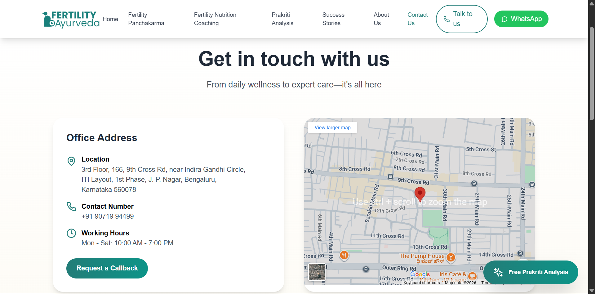Click the Free Prakriti Analysis floating button
The height and width of the screenshot is (294, 595).
click(x=531, y=272)
